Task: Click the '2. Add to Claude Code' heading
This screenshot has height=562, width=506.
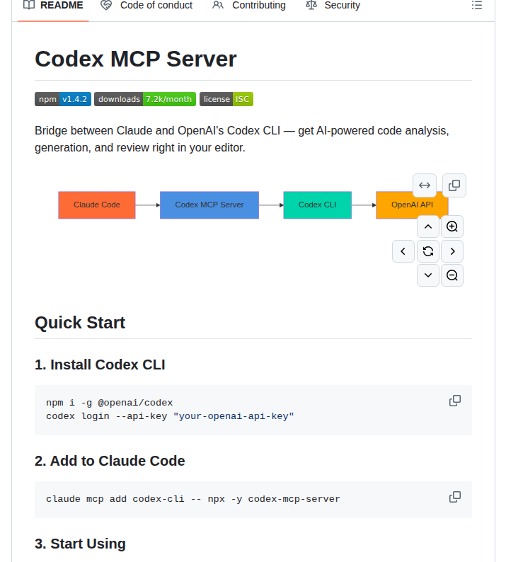Action: (x=110, y=461)
